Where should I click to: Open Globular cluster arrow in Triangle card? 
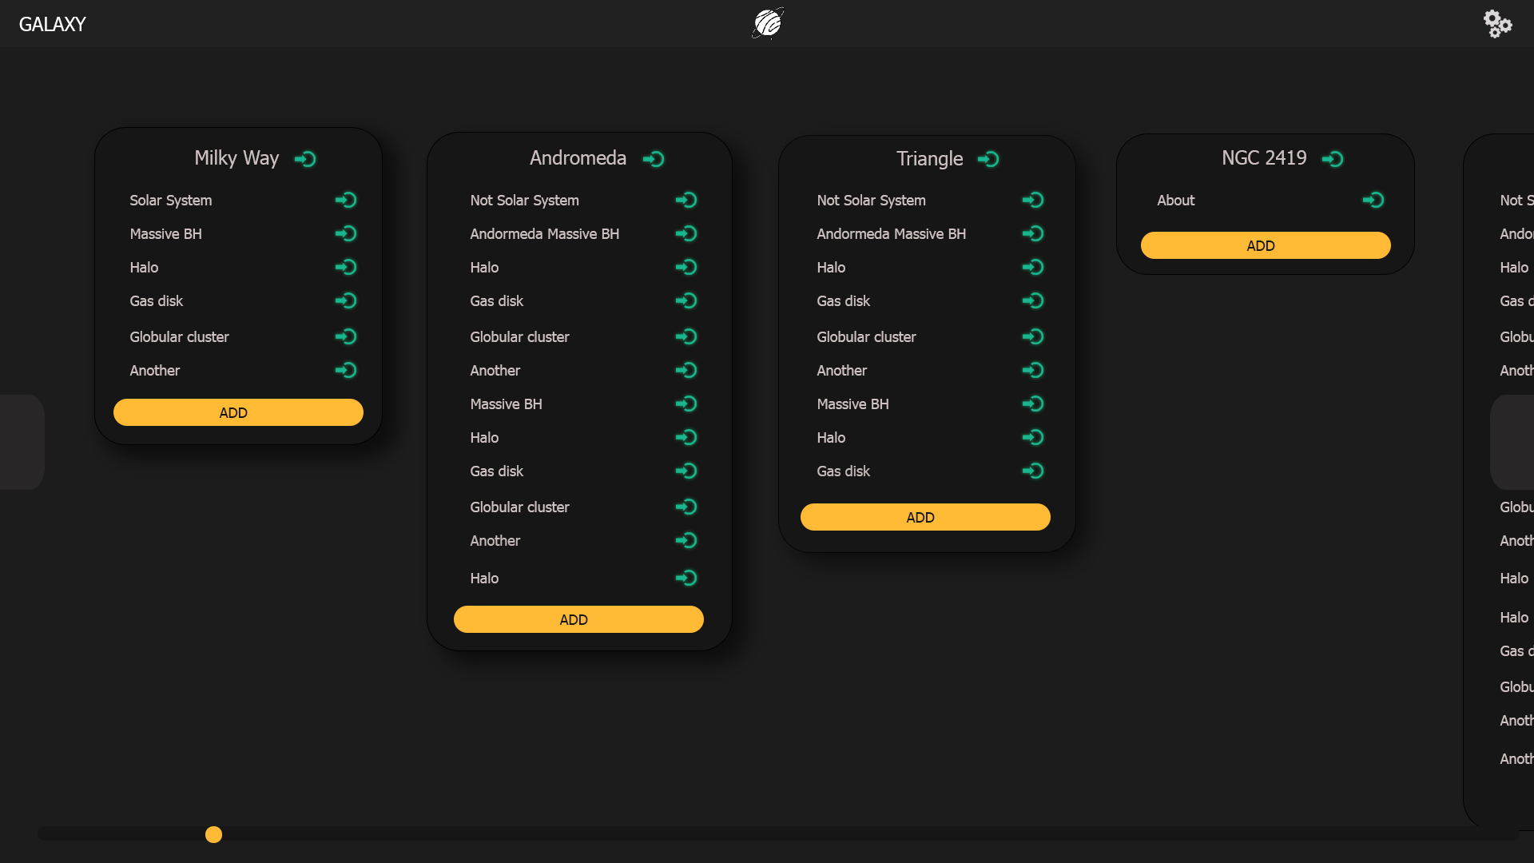tap(1033, 336)
